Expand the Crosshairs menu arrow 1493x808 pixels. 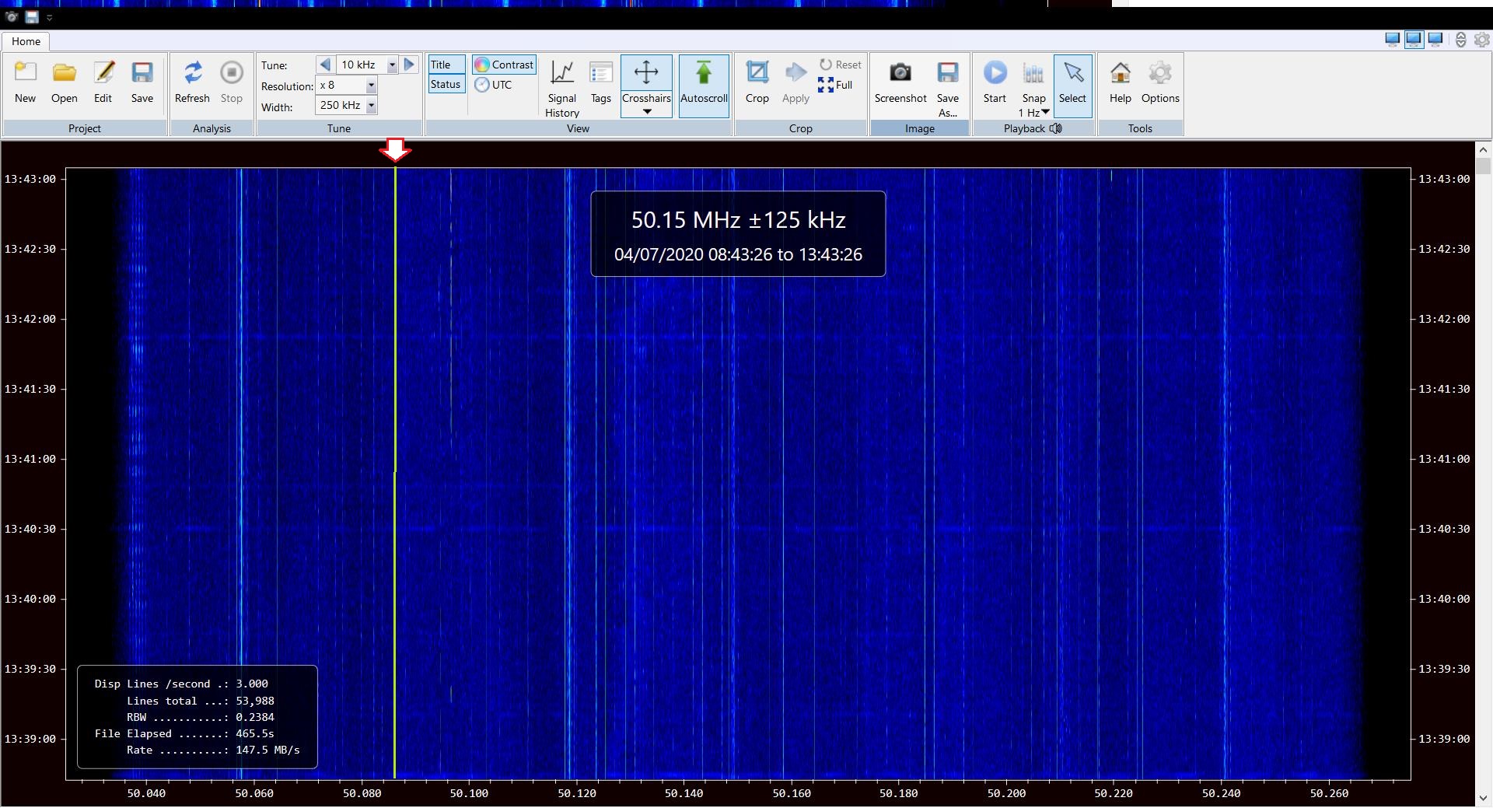(x=646, y=112)
